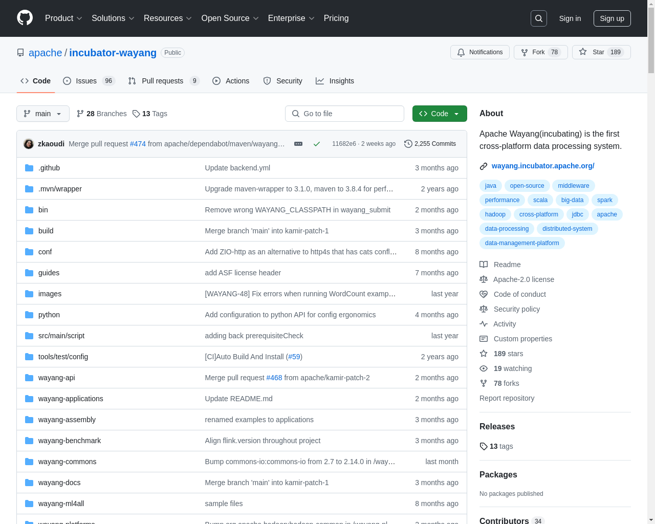Viewport: 655px width, 524px height.
Task: Click the Report repository link
Action: tap(507, 398)
